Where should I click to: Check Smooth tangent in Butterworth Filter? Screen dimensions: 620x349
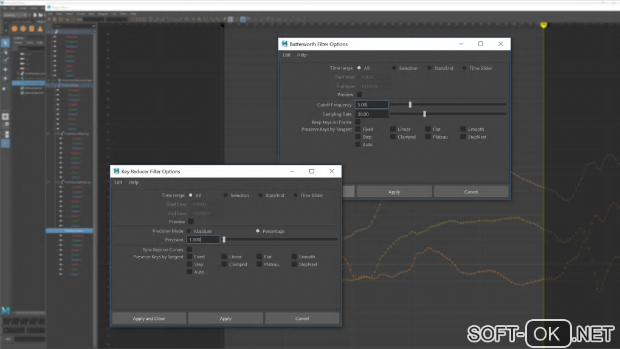tap(463, 129)
